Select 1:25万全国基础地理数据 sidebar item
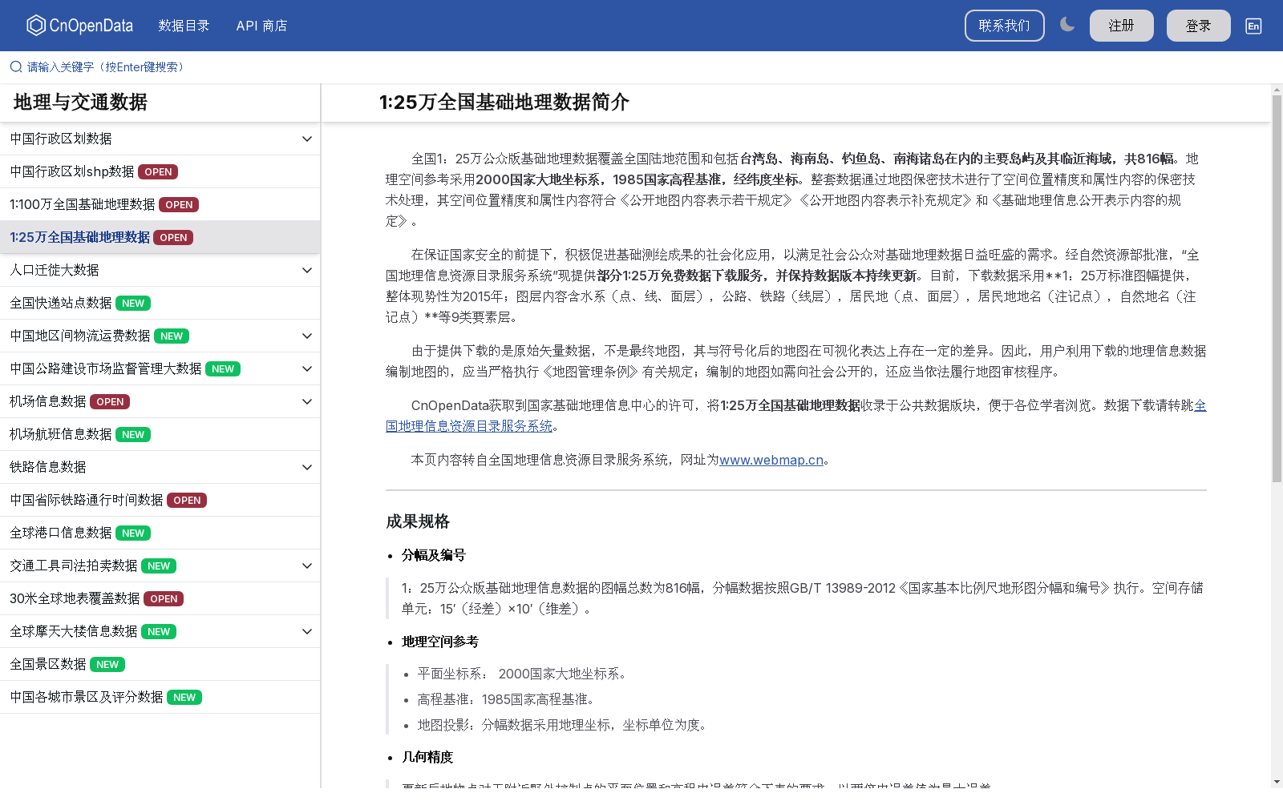Viewport: 1283px width, 801px height. (x=160, y=237)
